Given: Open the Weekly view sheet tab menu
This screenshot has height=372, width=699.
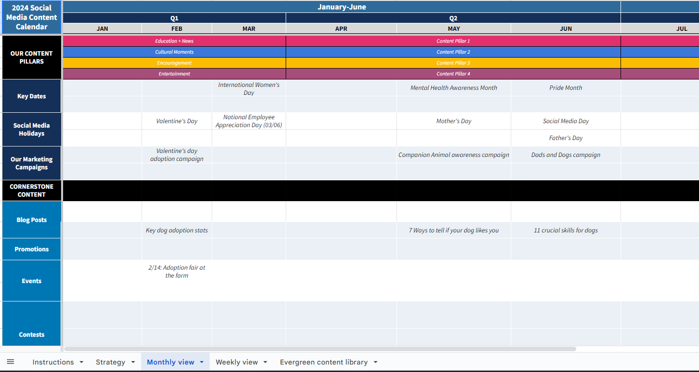Looking at the screenshot, I should 265,362.
